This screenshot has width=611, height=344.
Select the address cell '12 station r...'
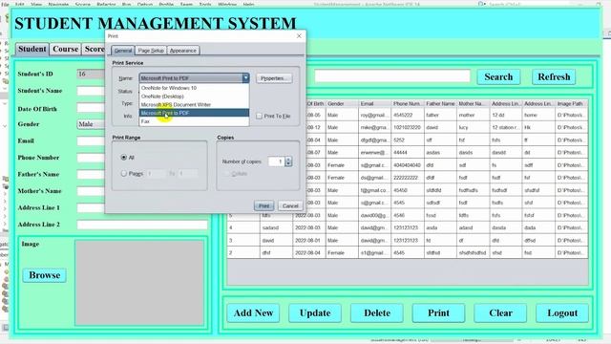(505, 127)
